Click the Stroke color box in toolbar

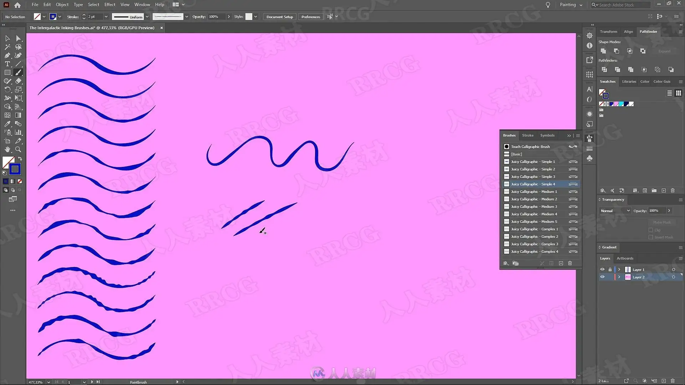(x=15, y=169)
